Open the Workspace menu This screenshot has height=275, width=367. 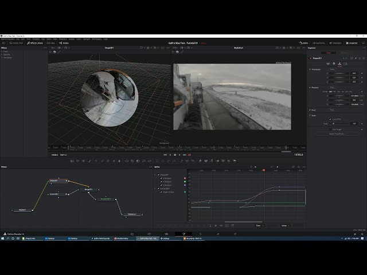tap(97, 40)
